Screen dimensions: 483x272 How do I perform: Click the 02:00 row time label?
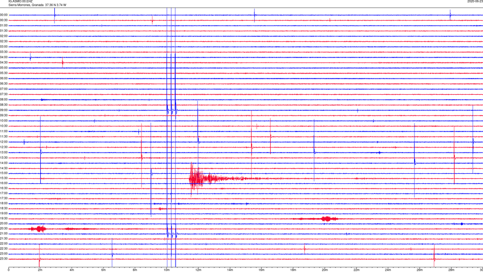4,36
